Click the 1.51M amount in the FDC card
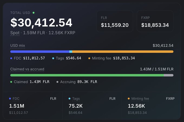 (x=17, y=106)
